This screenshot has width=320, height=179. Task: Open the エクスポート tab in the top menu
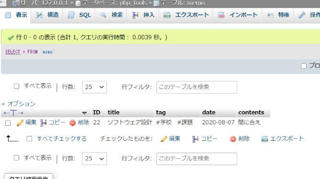(186, 15)
